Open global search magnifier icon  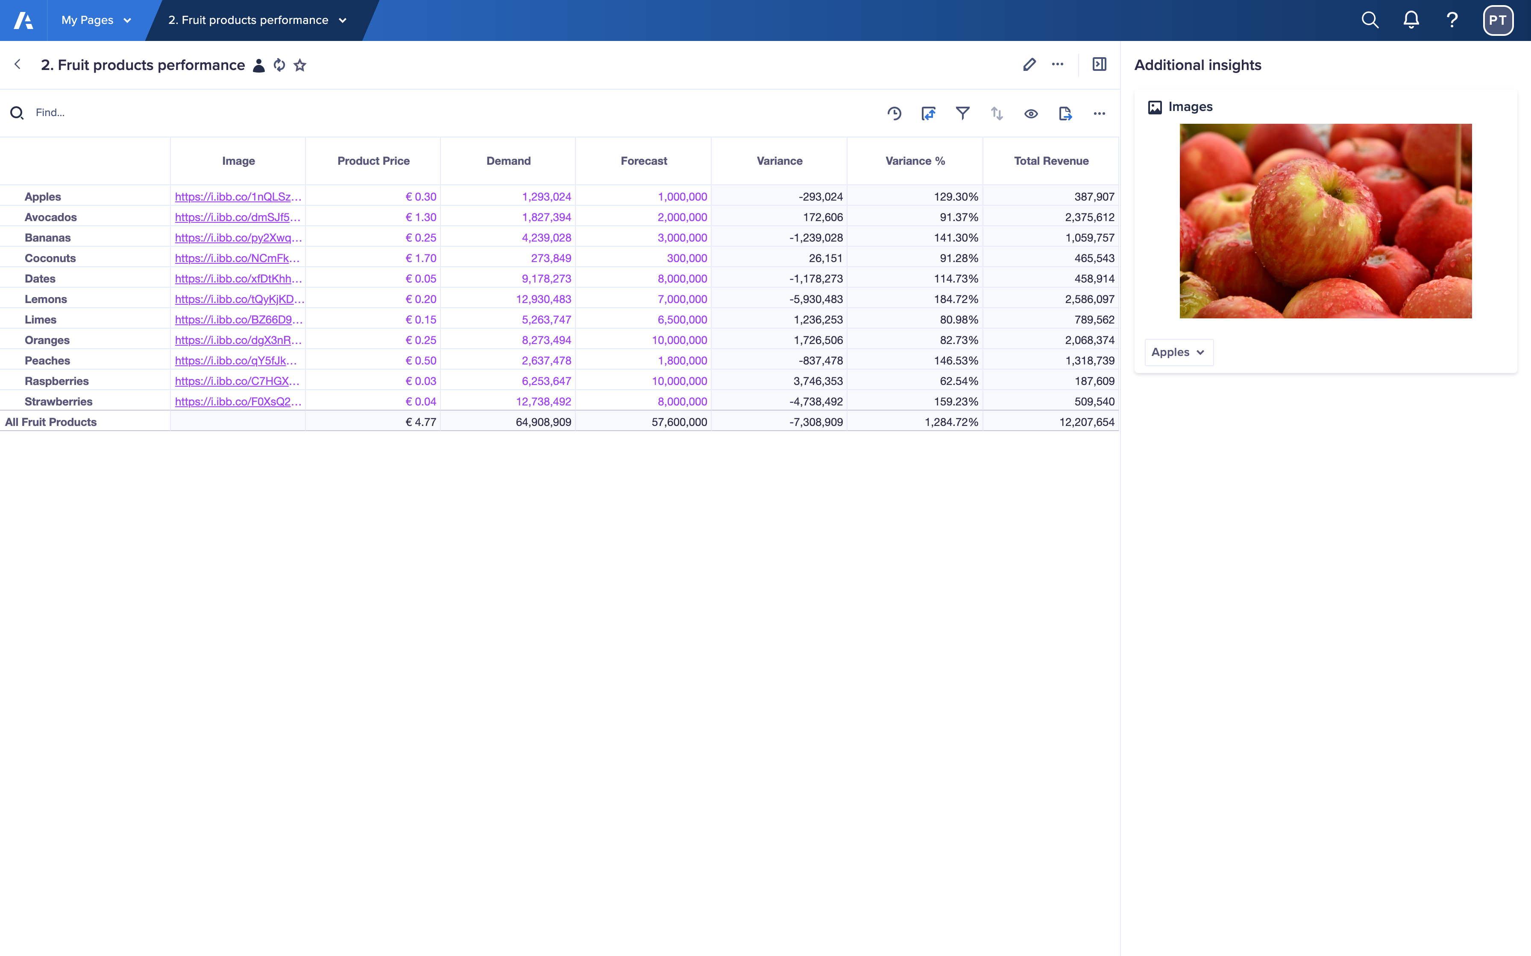tap(1370, 20)
